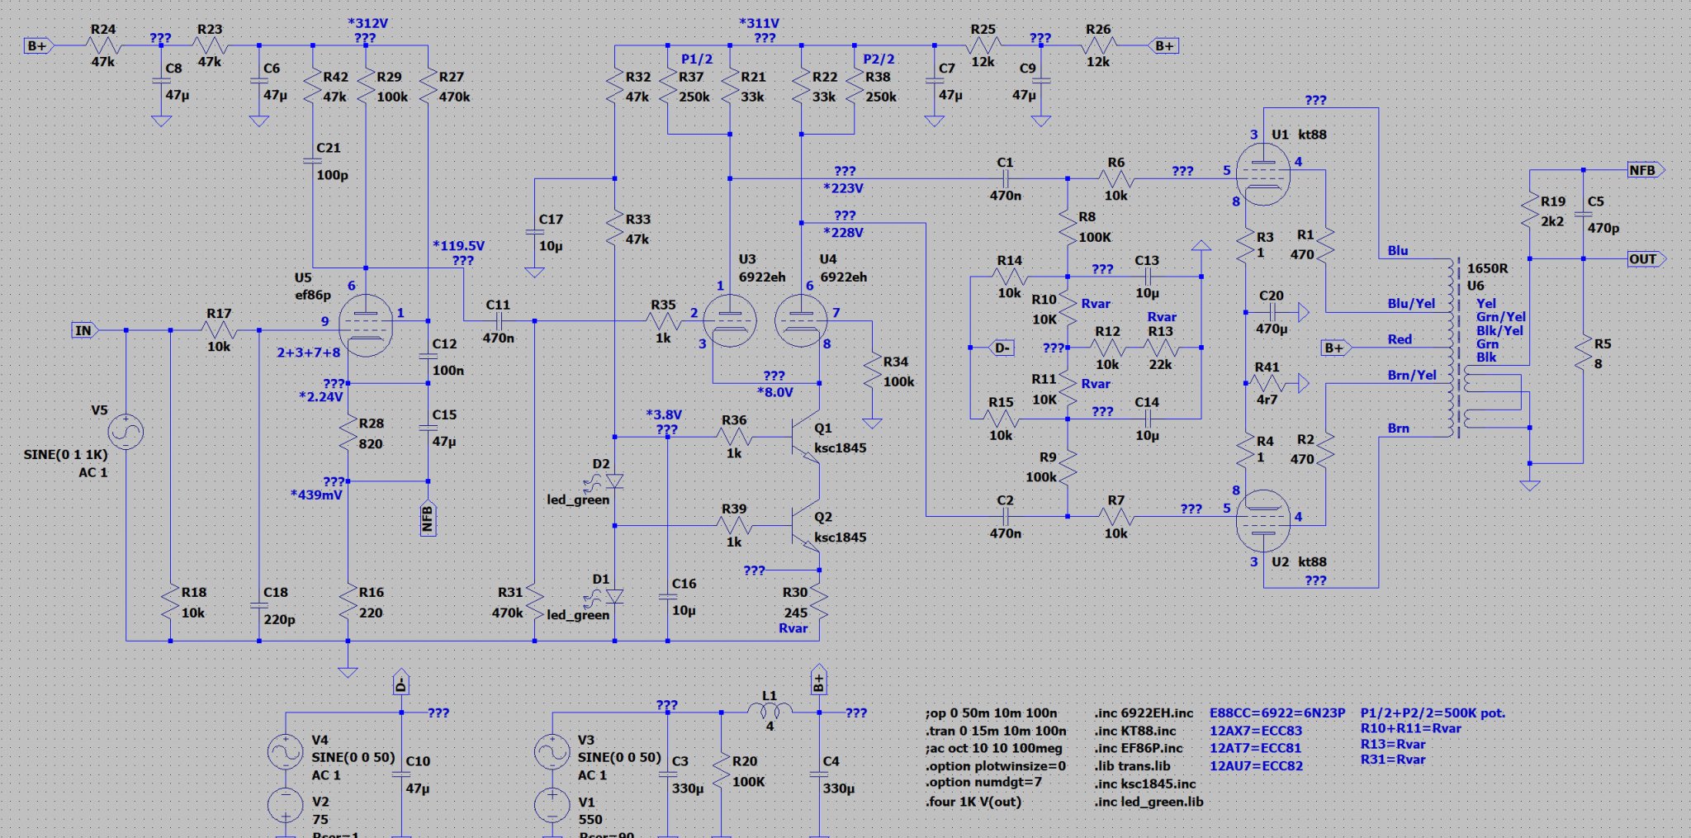1691x838 pixels.
Task: Click the '*439mV' voltage annotation
Action: (x=315, y=495)
